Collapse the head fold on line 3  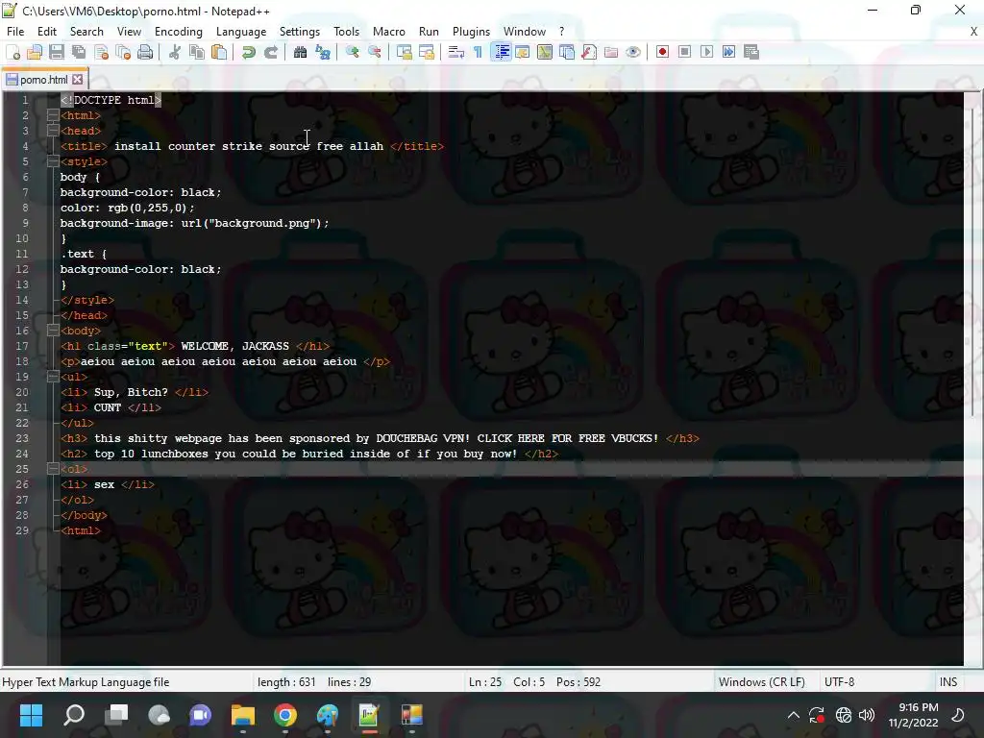tap(53, 131)
